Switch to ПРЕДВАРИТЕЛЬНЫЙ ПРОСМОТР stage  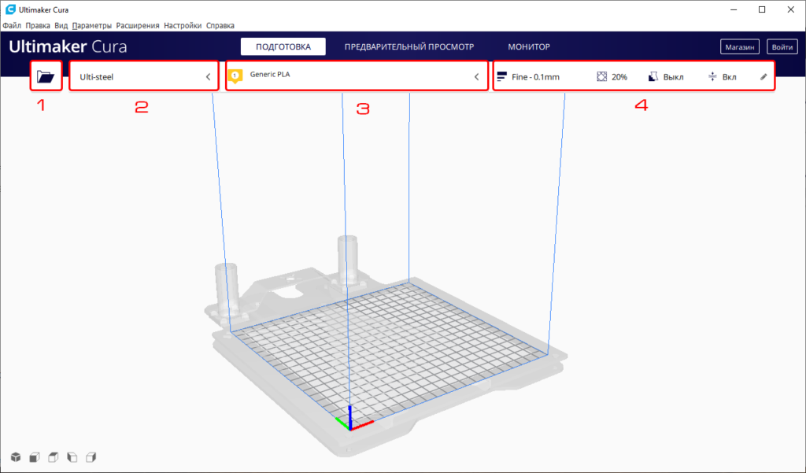[409, 46]
